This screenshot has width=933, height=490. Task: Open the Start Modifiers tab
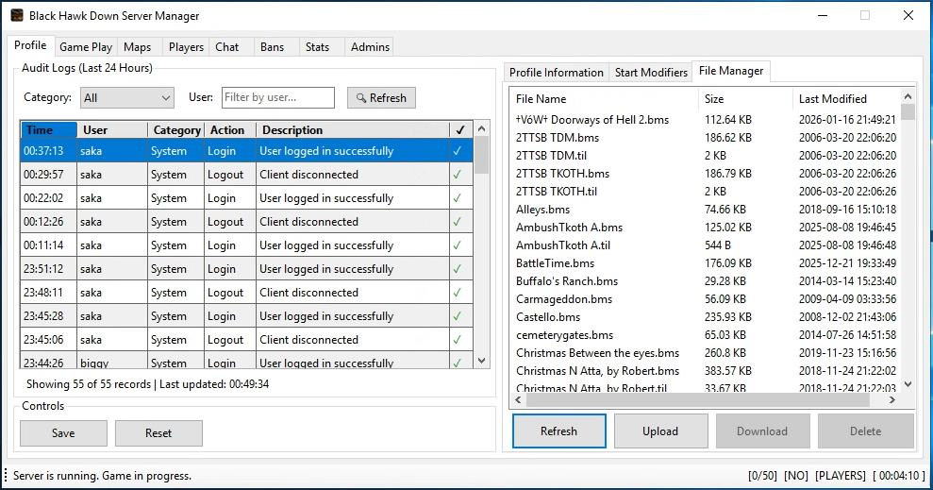pyautogui.click(x=651, y=73)
